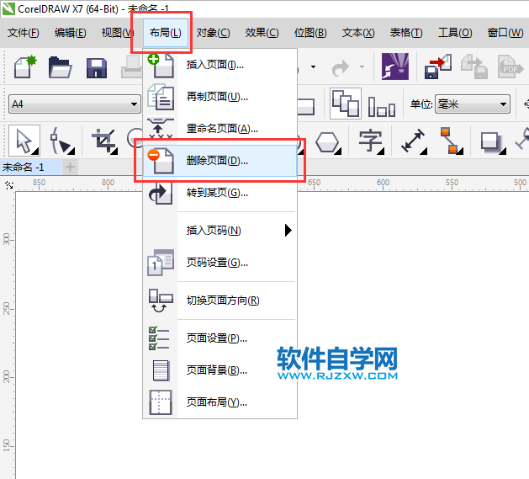Open the 文件(F) menu
The width and height of the screenshot is (529, 479).
point(24,33)
